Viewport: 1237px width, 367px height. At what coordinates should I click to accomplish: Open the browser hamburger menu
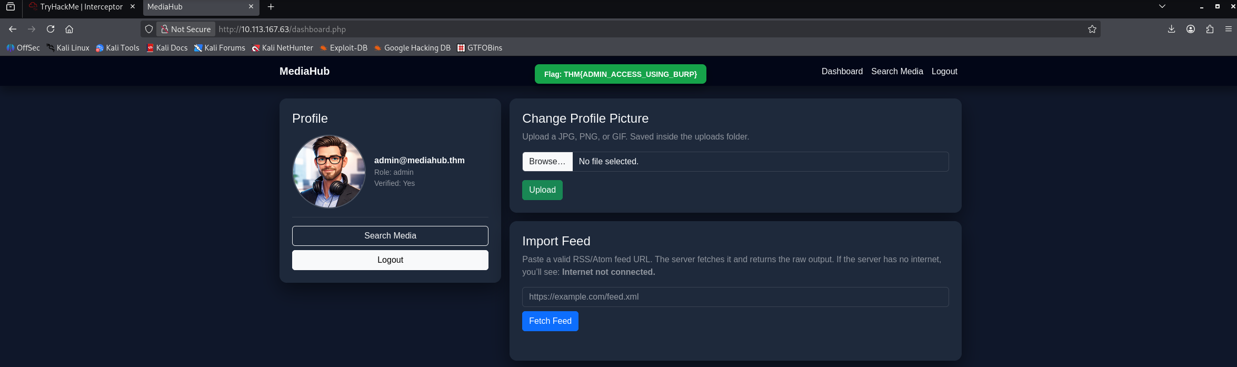point(1229,29)
